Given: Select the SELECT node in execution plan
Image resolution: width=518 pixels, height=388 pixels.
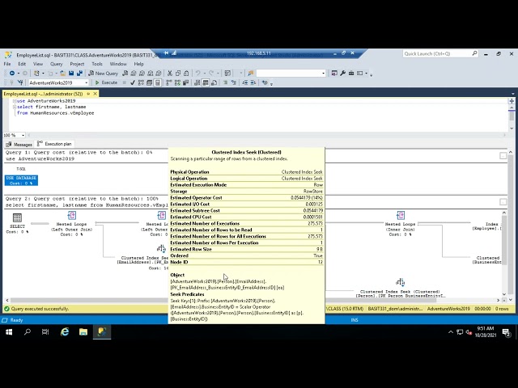Looking at the screenshot, I should pos(17,223).
